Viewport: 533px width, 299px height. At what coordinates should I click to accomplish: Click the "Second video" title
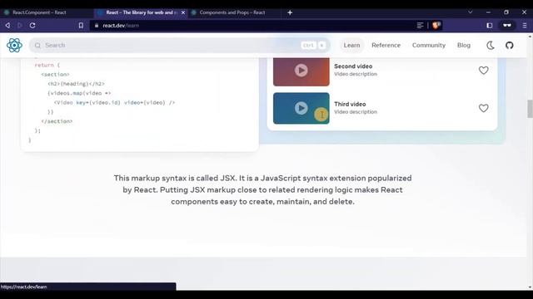[x=353, y=66]
